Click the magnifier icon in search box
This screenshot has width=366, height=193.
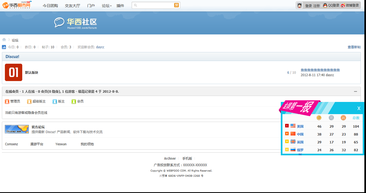[x=136, y=5]
